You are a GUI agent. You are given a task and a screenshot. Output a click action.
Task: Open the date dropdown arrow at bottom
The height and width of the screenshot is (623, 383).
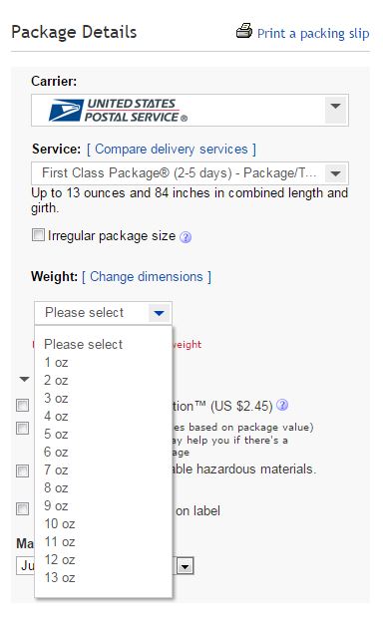(185, 566)
